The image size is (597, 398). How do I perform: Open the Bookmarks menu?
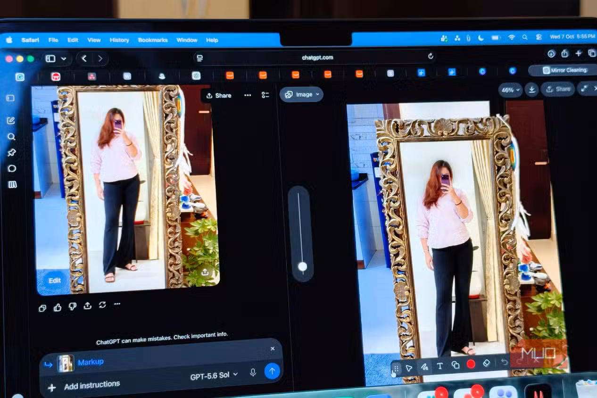153,40
